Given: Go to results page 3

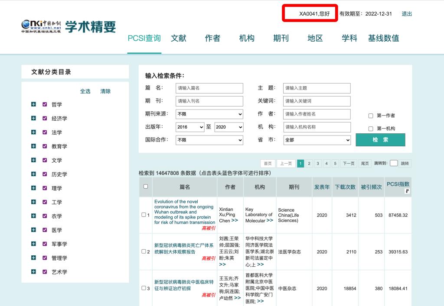Looking at the screenshot, I should (318, 163).
